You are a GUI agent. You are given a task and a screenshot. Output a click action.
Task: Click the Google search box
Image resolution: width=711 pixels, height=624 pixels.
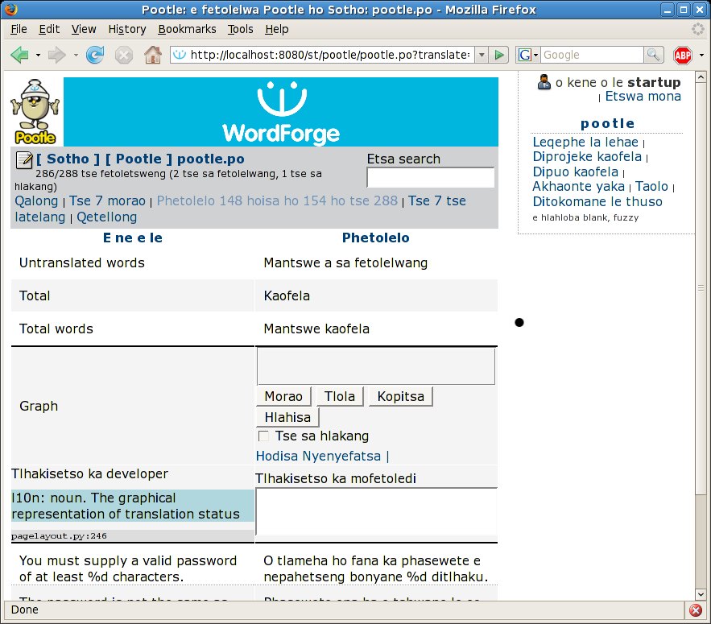point(592,55)
